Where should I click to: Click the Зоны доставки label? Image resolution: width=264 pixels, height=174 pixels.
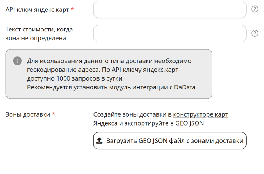coord(28,114)
